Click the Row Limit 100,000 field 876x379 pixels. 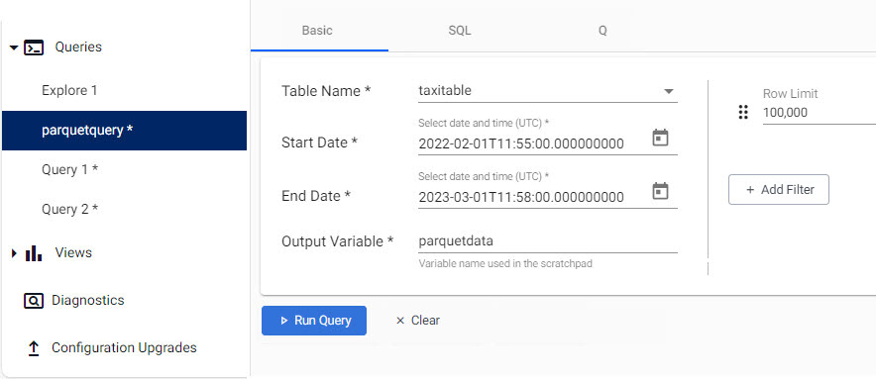tap(819, 112)
